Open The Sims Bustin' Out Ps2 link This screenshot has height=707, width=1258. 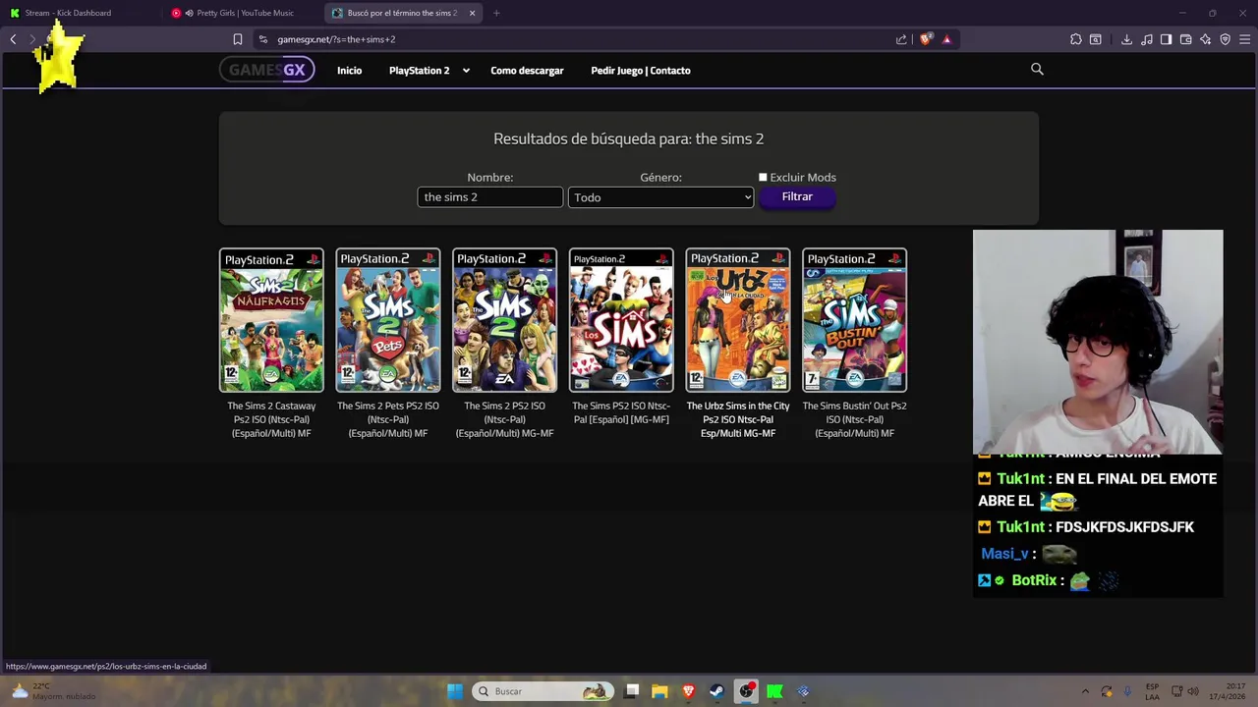pyautogui.click(x=854, y=419)
